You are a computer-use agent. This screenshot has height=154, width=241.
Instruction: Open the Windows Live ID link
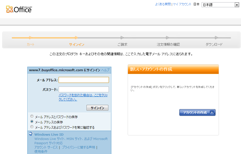(x=49, y=134)
